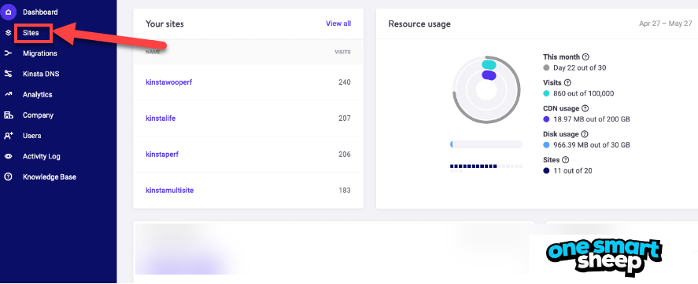Click the 860 out of 100,000 text
Screen dimensions: 698x284
point(584,93)
